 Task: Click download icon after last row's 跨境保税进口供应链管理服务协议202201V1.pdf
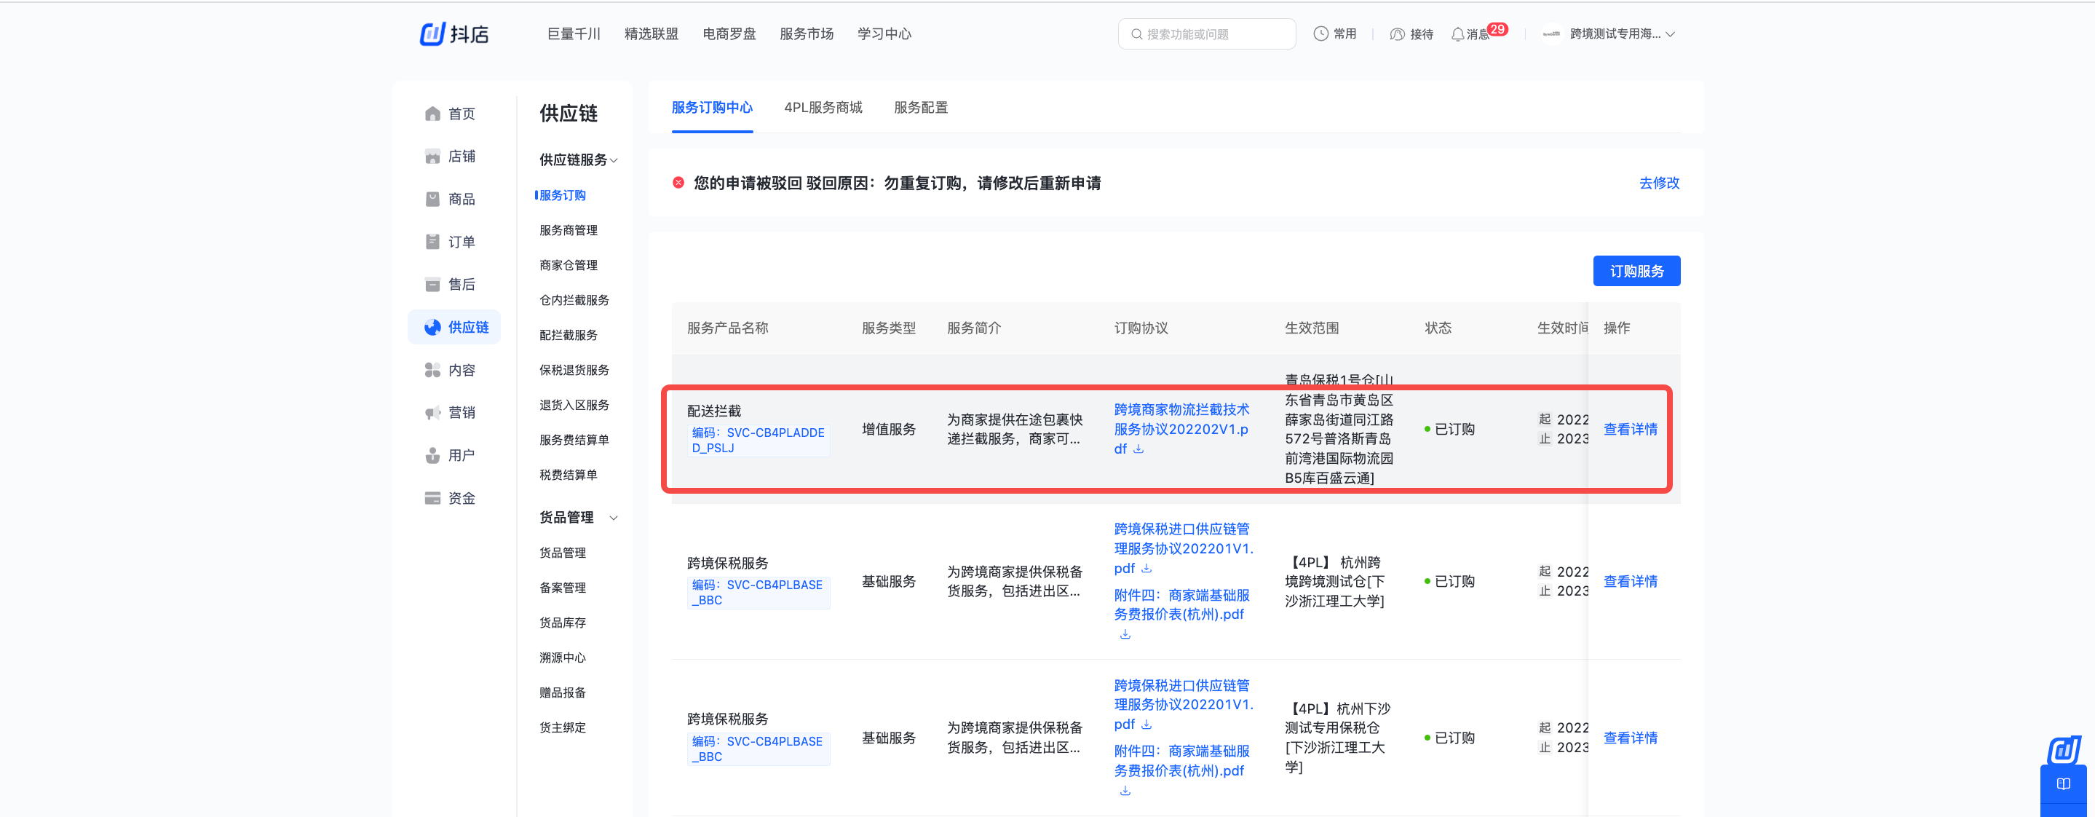[x=1146, y=725]
